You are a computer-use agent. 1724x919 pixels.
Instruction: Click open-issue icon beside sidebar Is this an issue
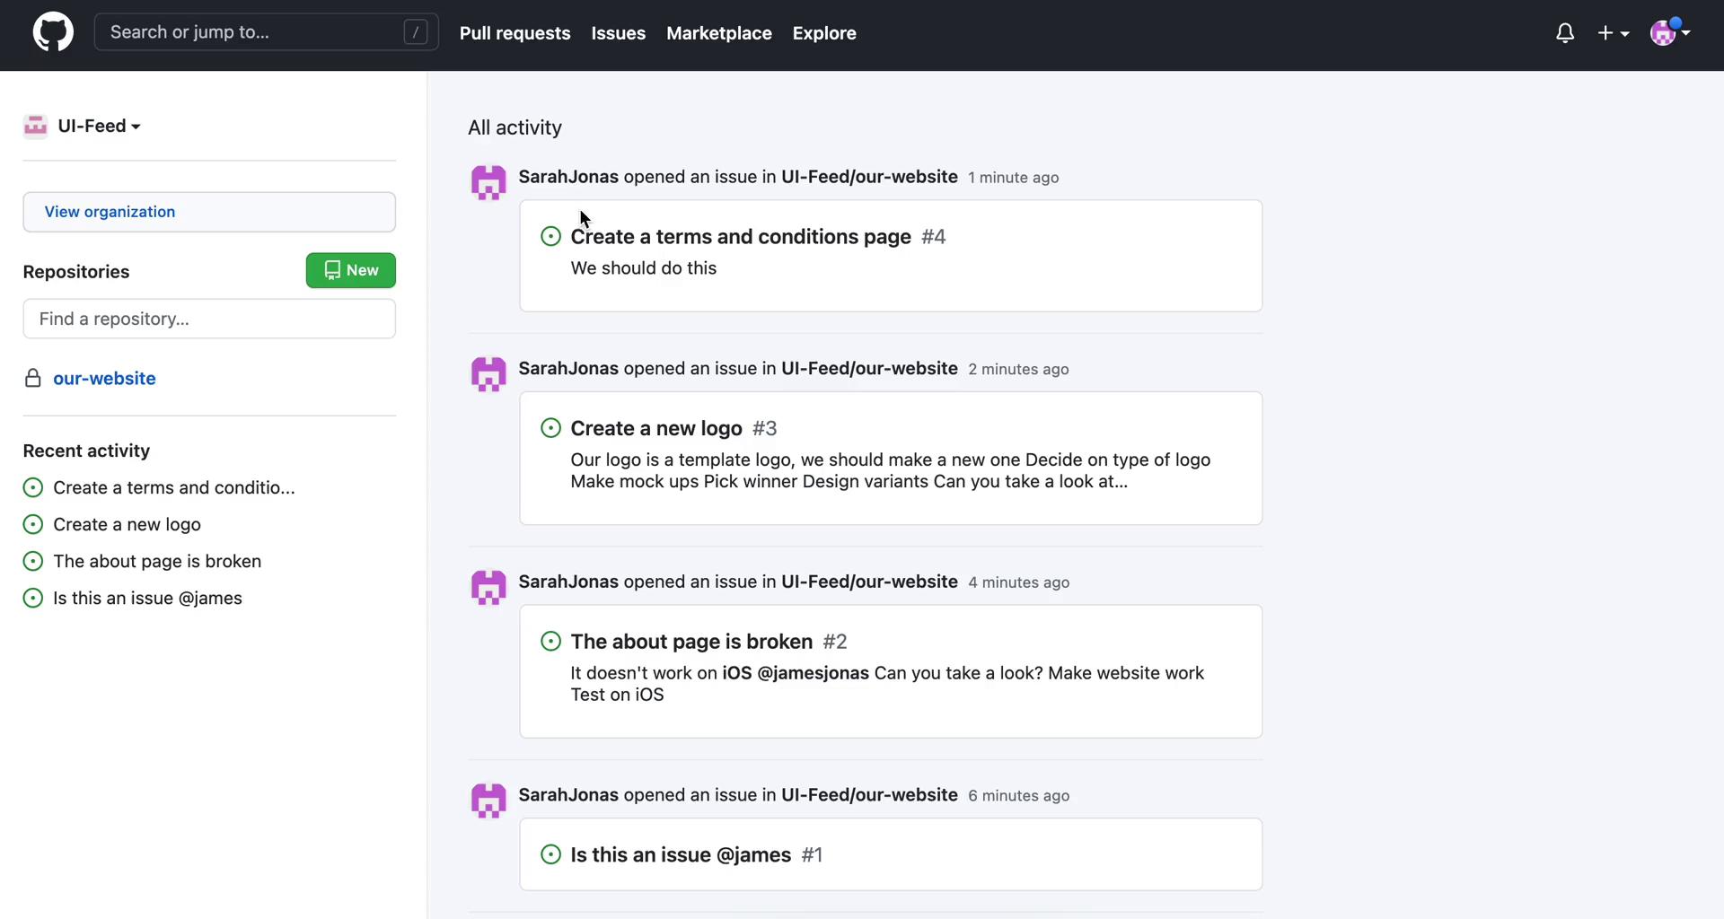tap(33, 598)
